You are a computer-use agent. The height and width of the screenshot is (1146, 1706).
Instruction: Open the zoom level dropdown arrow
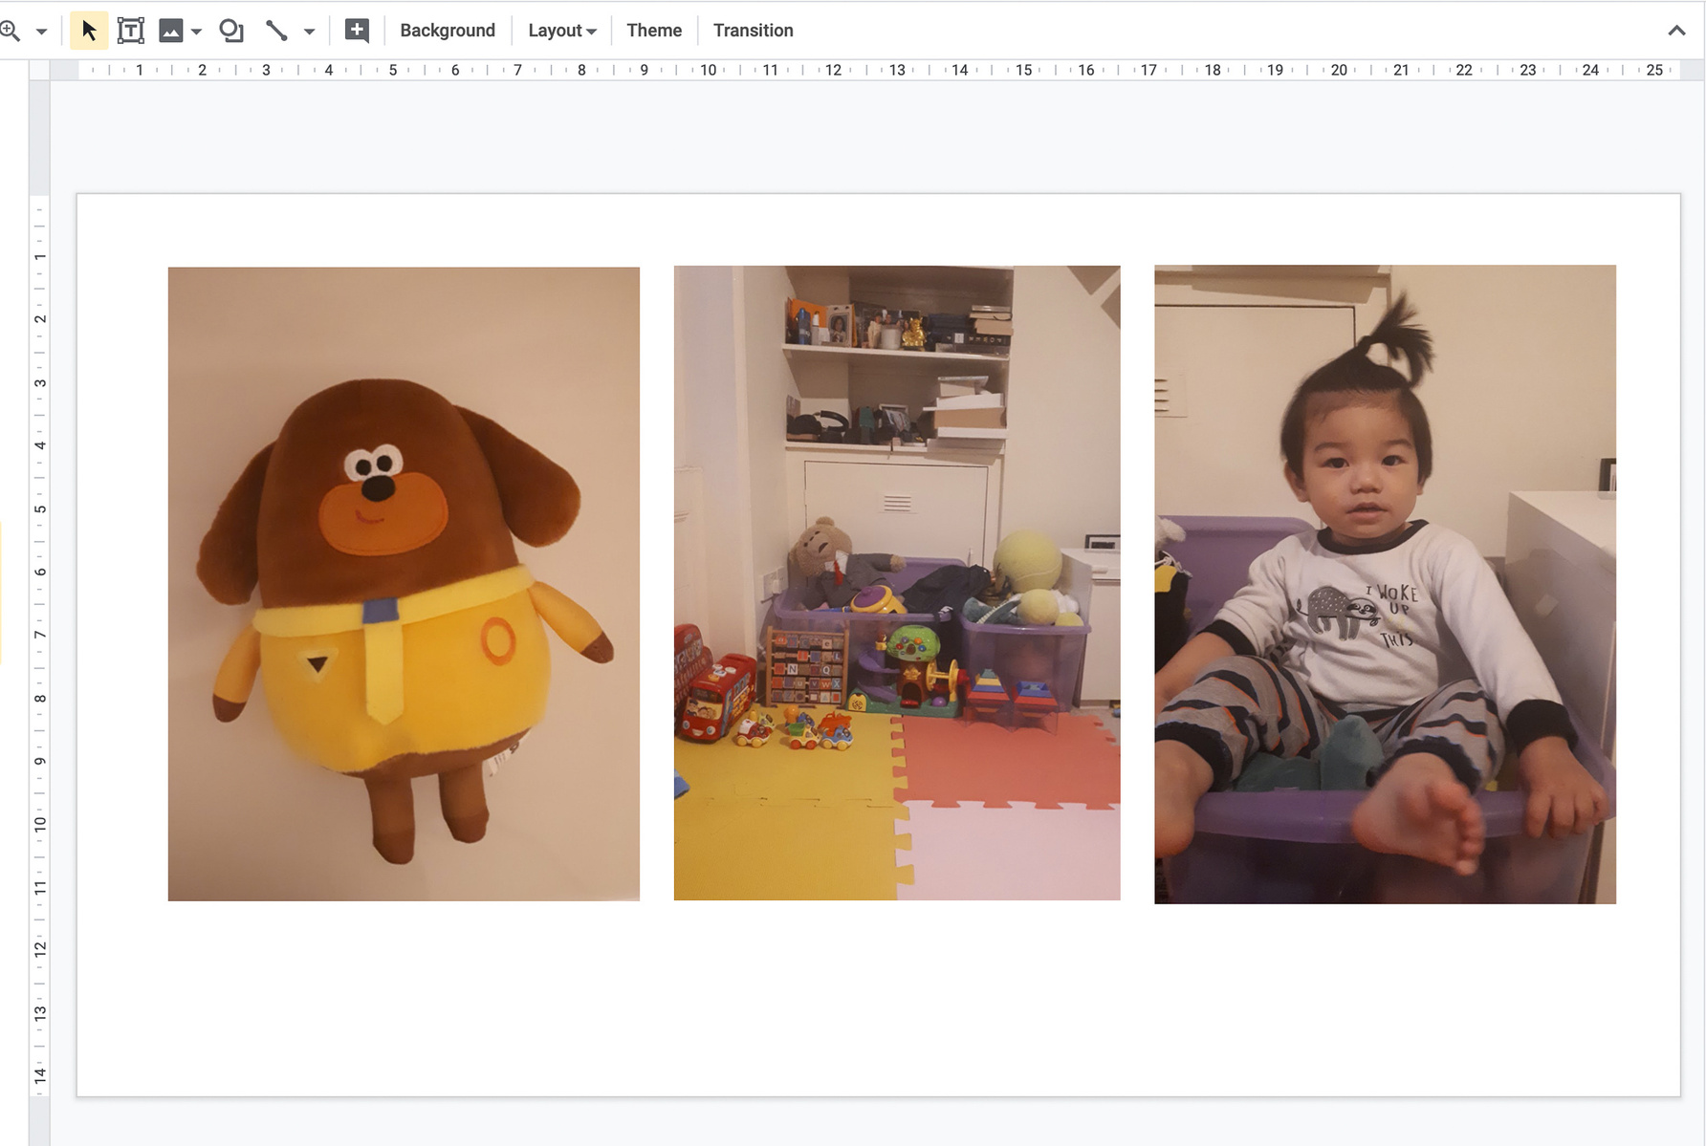point(41,32)
